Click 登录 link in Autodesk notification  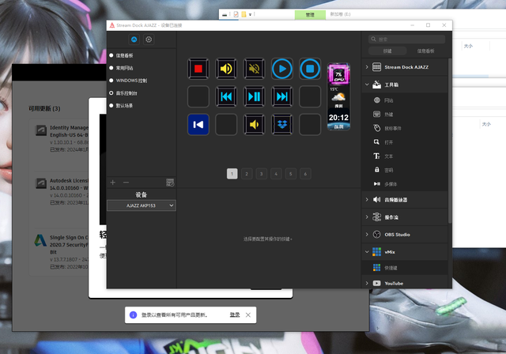(x=235, y=315)
